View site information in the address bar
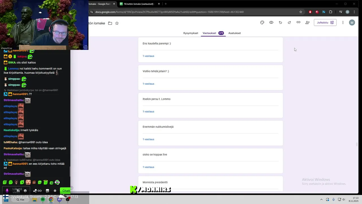The image size is (362, 204). coord(91,12)
